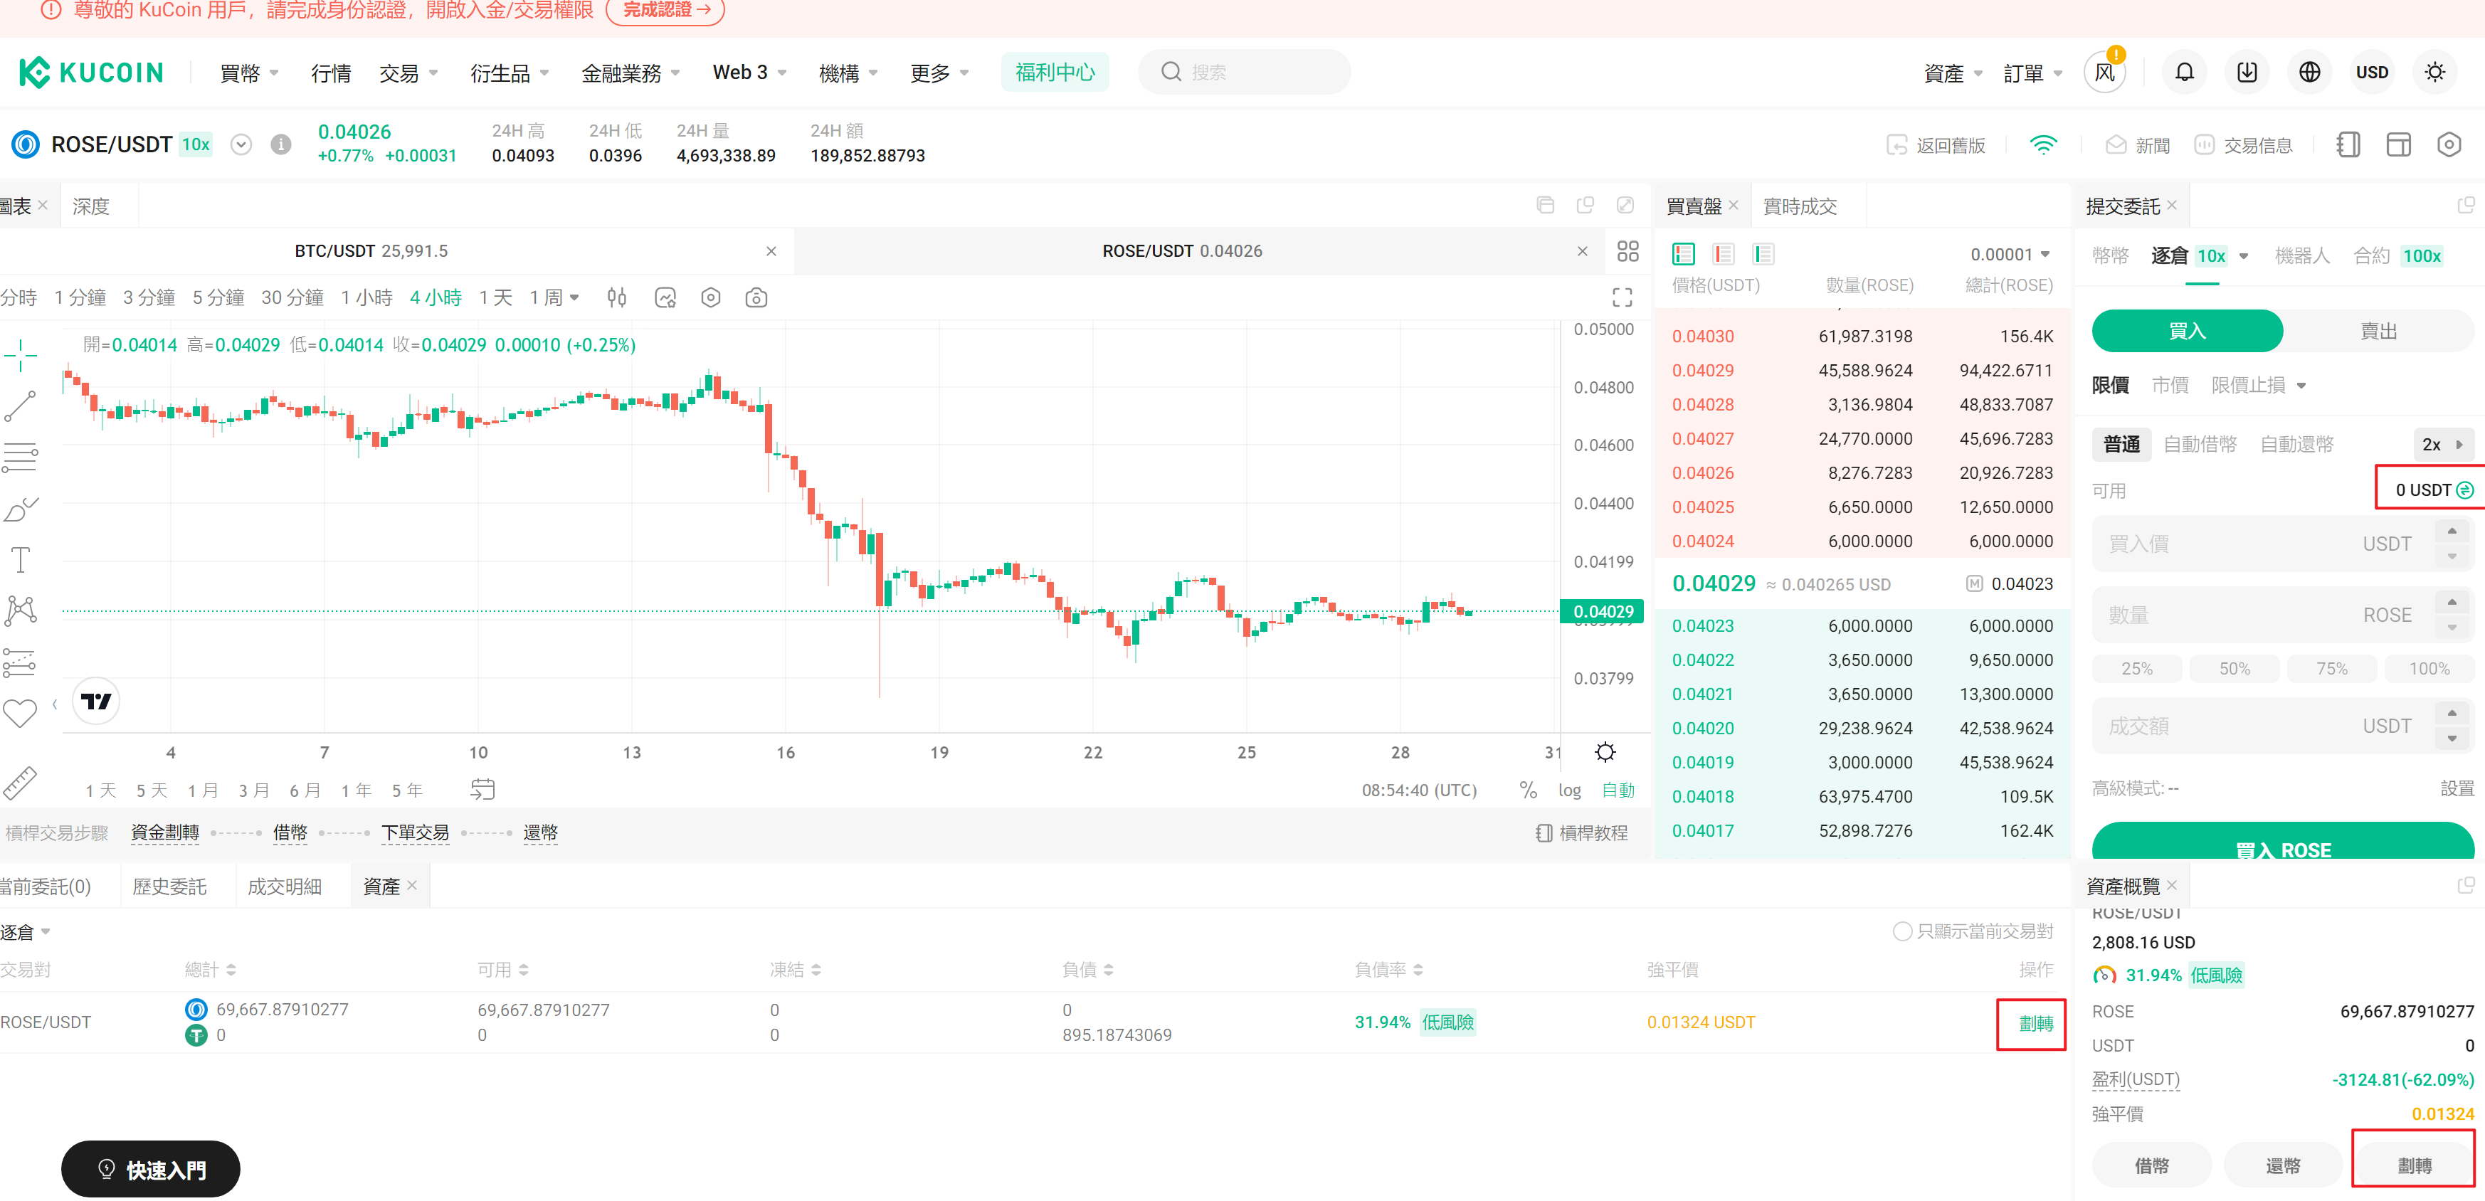Screen dimensions: 2485x1201
Task: Expand the 買幣 navigation dropdown
Action: pyautogui.click(x=249, y=73)
